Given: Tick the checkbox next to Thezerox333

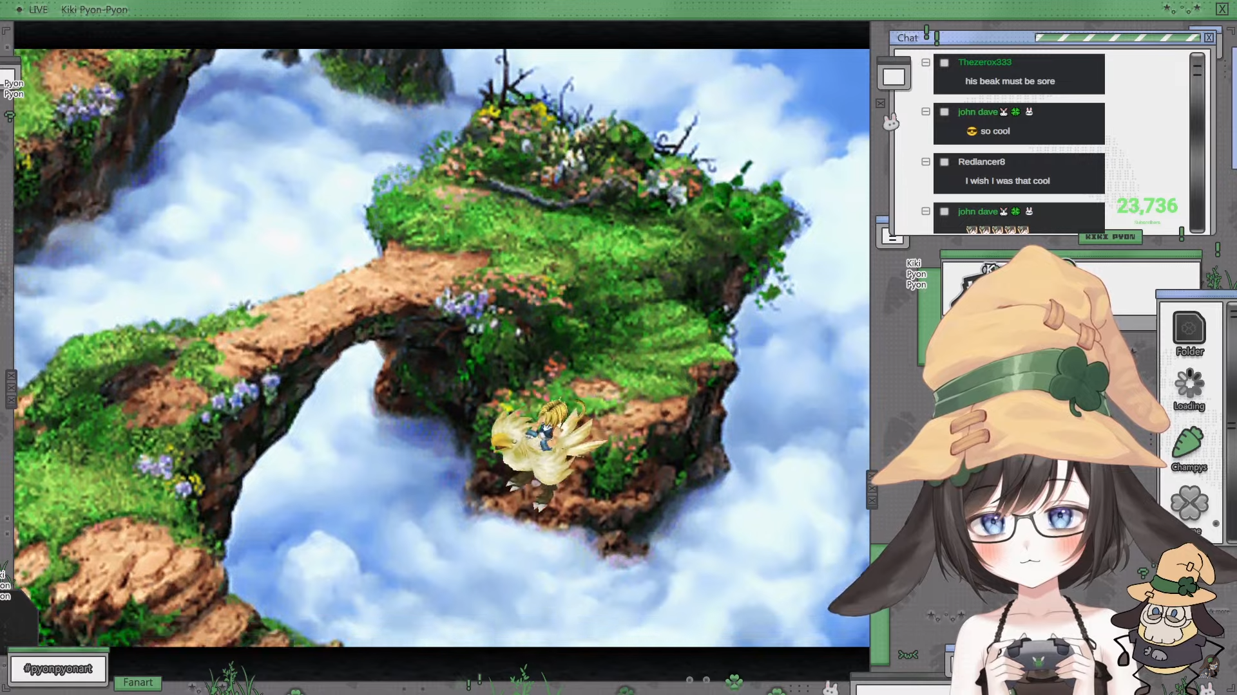Looking at the screenshot, I should pos(945,62).
